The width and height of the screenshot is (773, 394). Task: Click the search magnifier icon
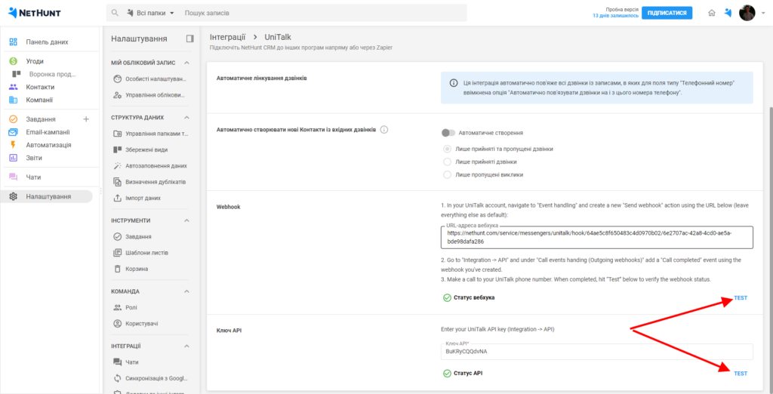pos(115,14)
